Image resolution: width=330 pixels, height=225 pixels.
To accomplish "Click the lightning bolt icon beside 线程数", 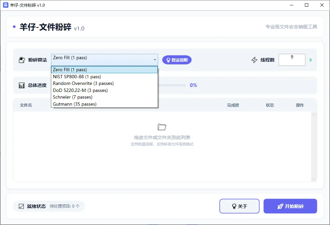I will pyautogui.click(x=254, y=60).
